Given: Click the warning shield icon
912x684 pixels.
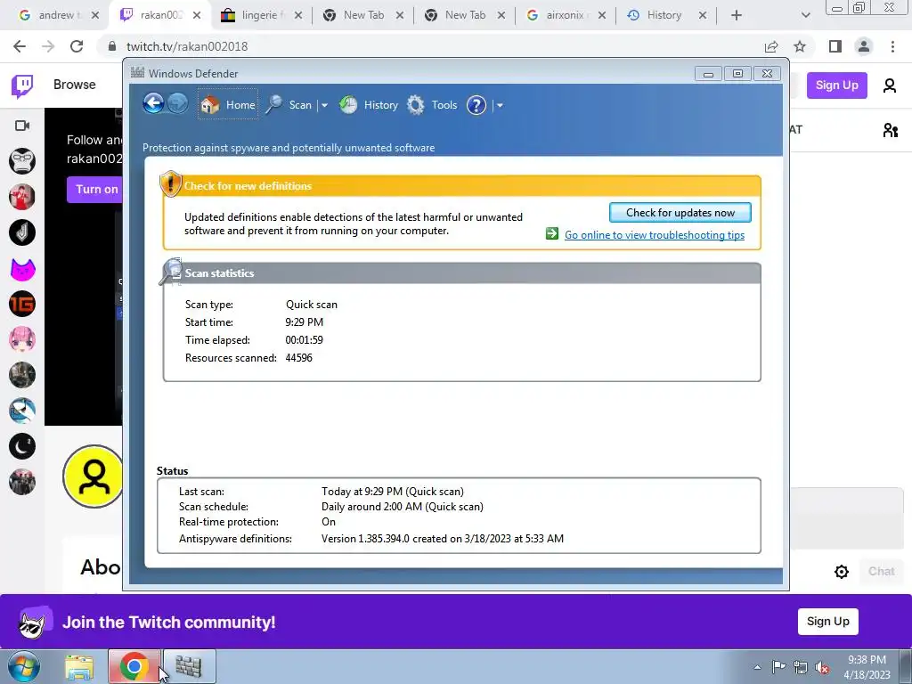Looking at the screenshot, I should [x=170, y=183].
